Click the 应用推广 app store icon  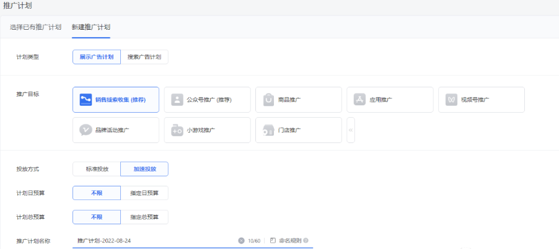tap(359, 100)
